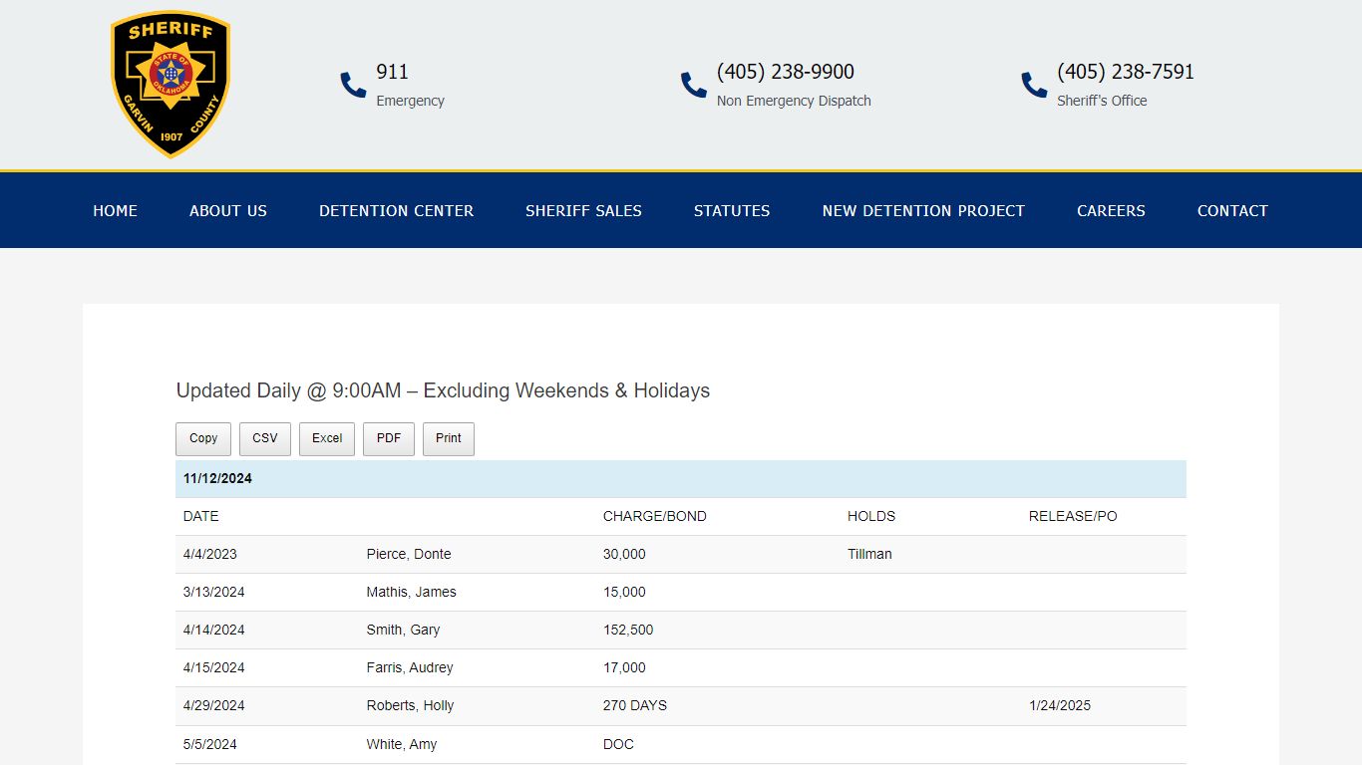Image resolution: width=1362 pixels, height=765 pixels.
Task: Click the Tillman hold entry
Action: [x=870, y=555]
